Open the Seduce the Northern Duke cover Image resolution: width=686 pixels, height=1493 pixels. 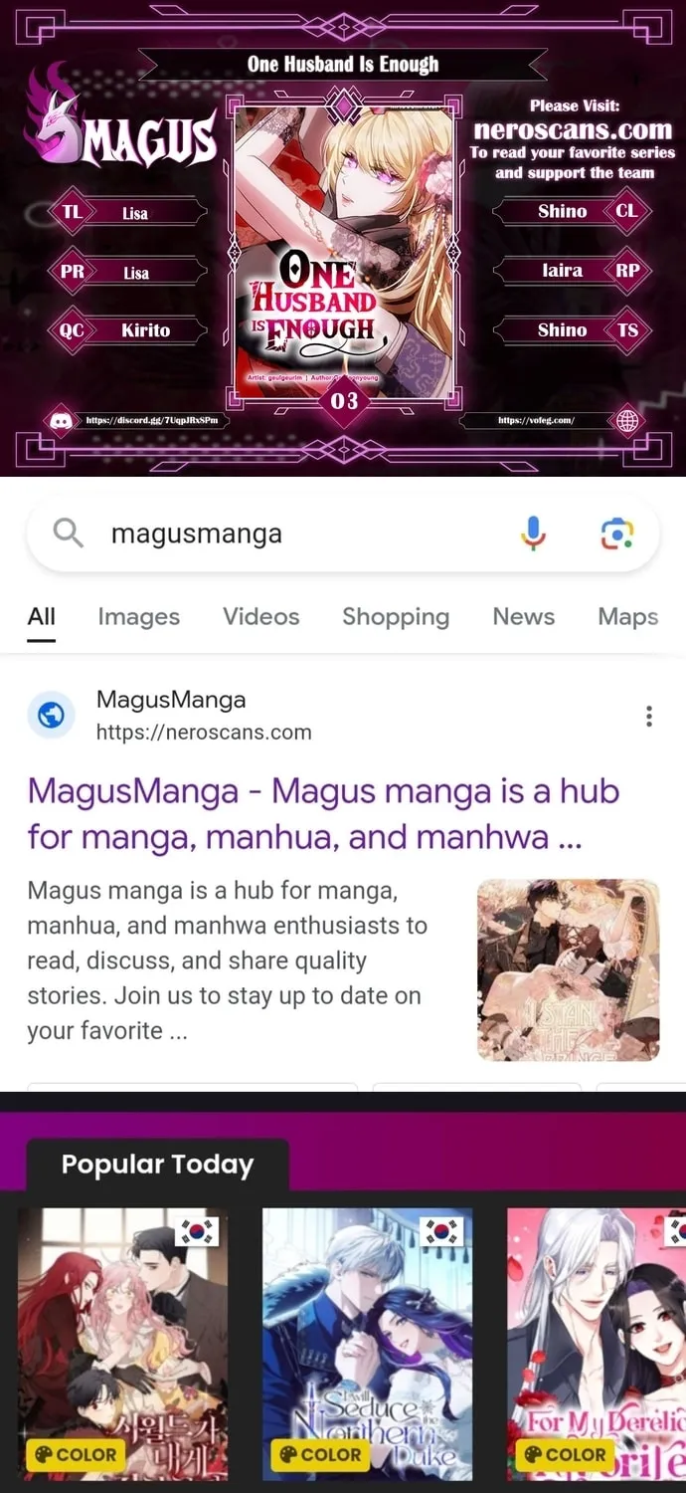click(368, 1344)
